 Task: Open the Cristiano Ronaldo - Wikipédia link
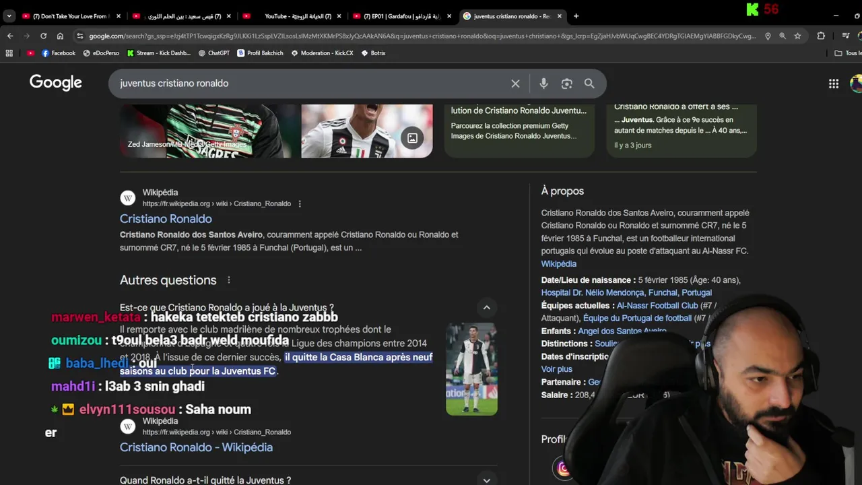tap(196, 447)
